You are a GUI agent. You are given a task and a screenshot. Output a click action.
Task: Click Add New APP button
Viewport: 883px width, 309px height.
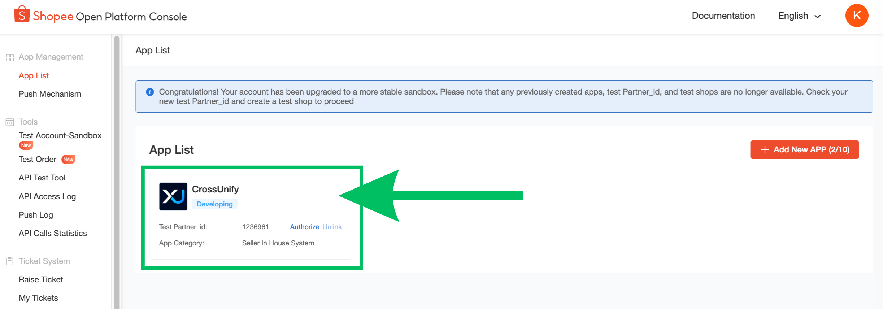pos(805,149)
